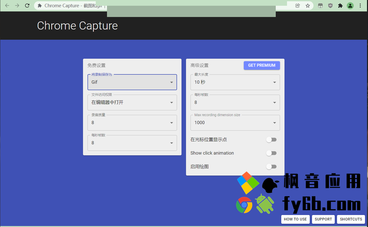Open the HOW TO USE page
This screenshot has width=368, height=227.
[295, 219]
